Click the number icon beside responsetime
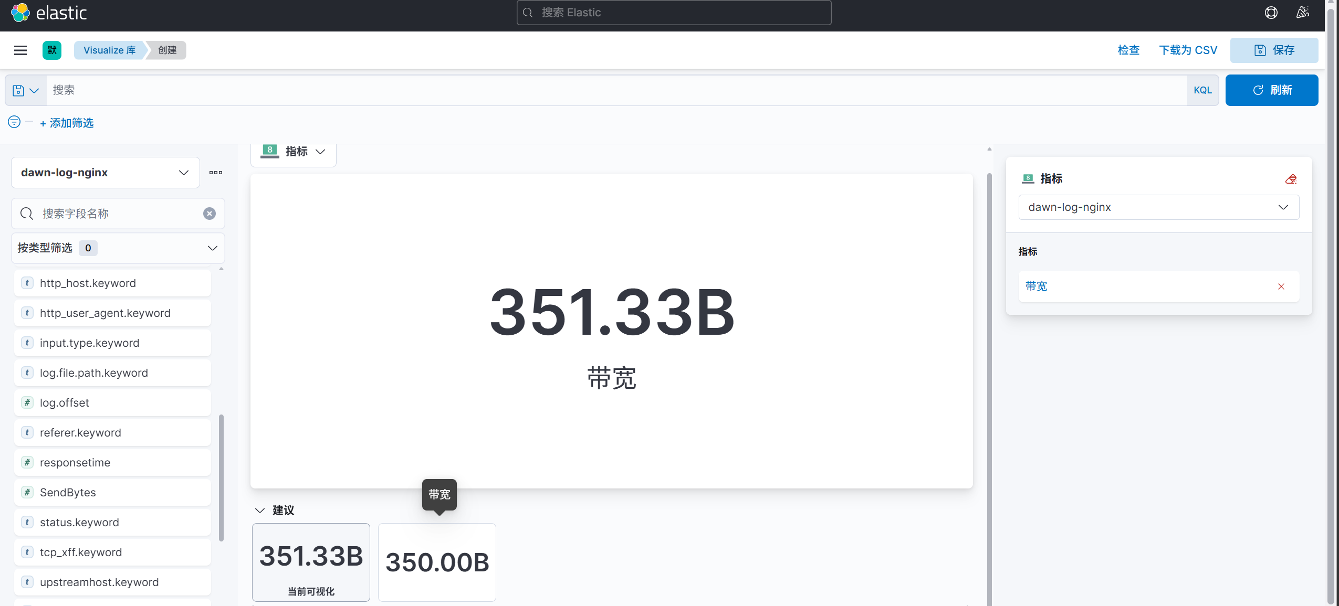The width and height of the screenshot is (1339, 606). [x=27, y=462]
